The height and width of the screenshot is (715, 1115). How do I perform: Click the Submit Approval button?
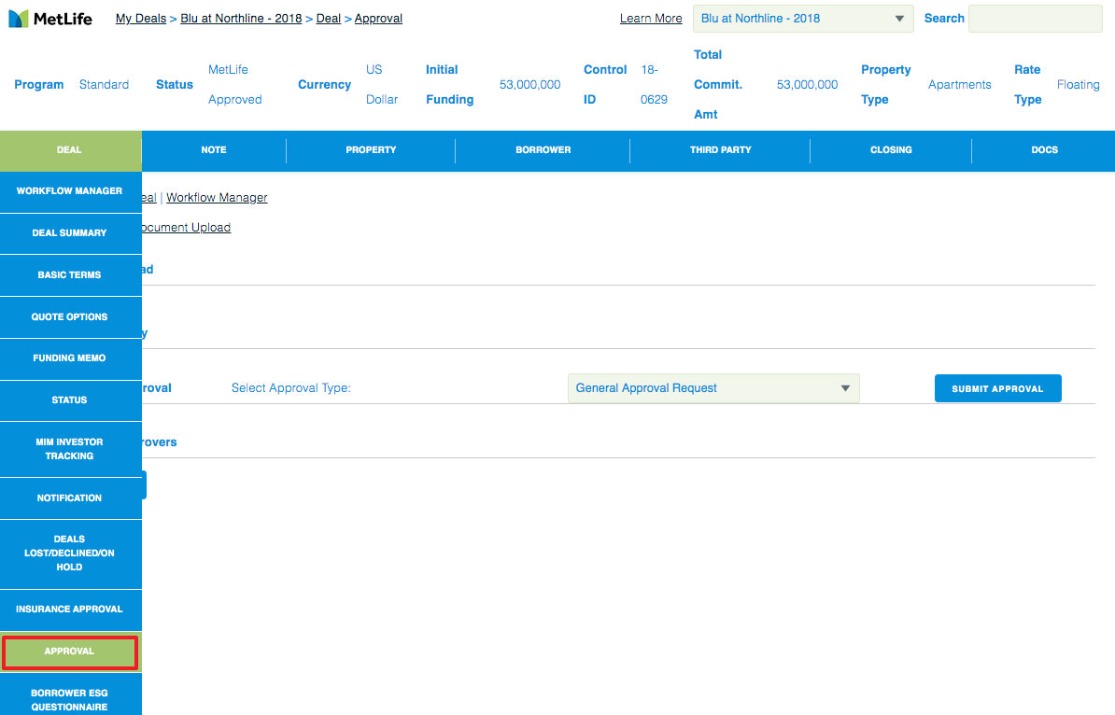(x=997, y=389)
